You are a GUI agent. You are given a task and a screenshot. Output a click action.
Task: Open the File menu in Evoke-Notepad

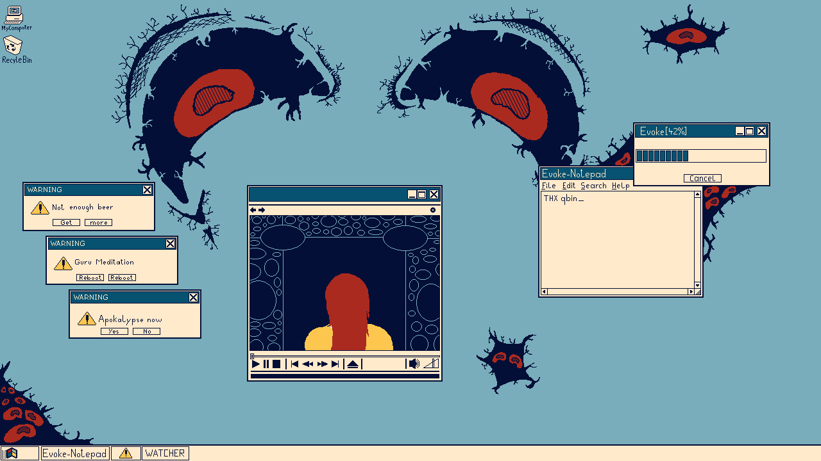[x=548, y=186]
